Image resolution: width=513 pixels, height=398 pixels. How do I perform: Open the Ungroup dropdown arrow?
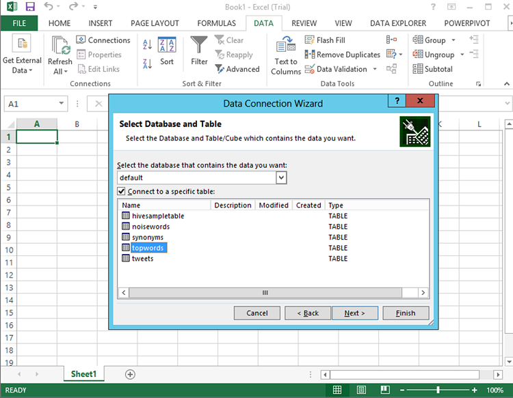tap(462, 55)
